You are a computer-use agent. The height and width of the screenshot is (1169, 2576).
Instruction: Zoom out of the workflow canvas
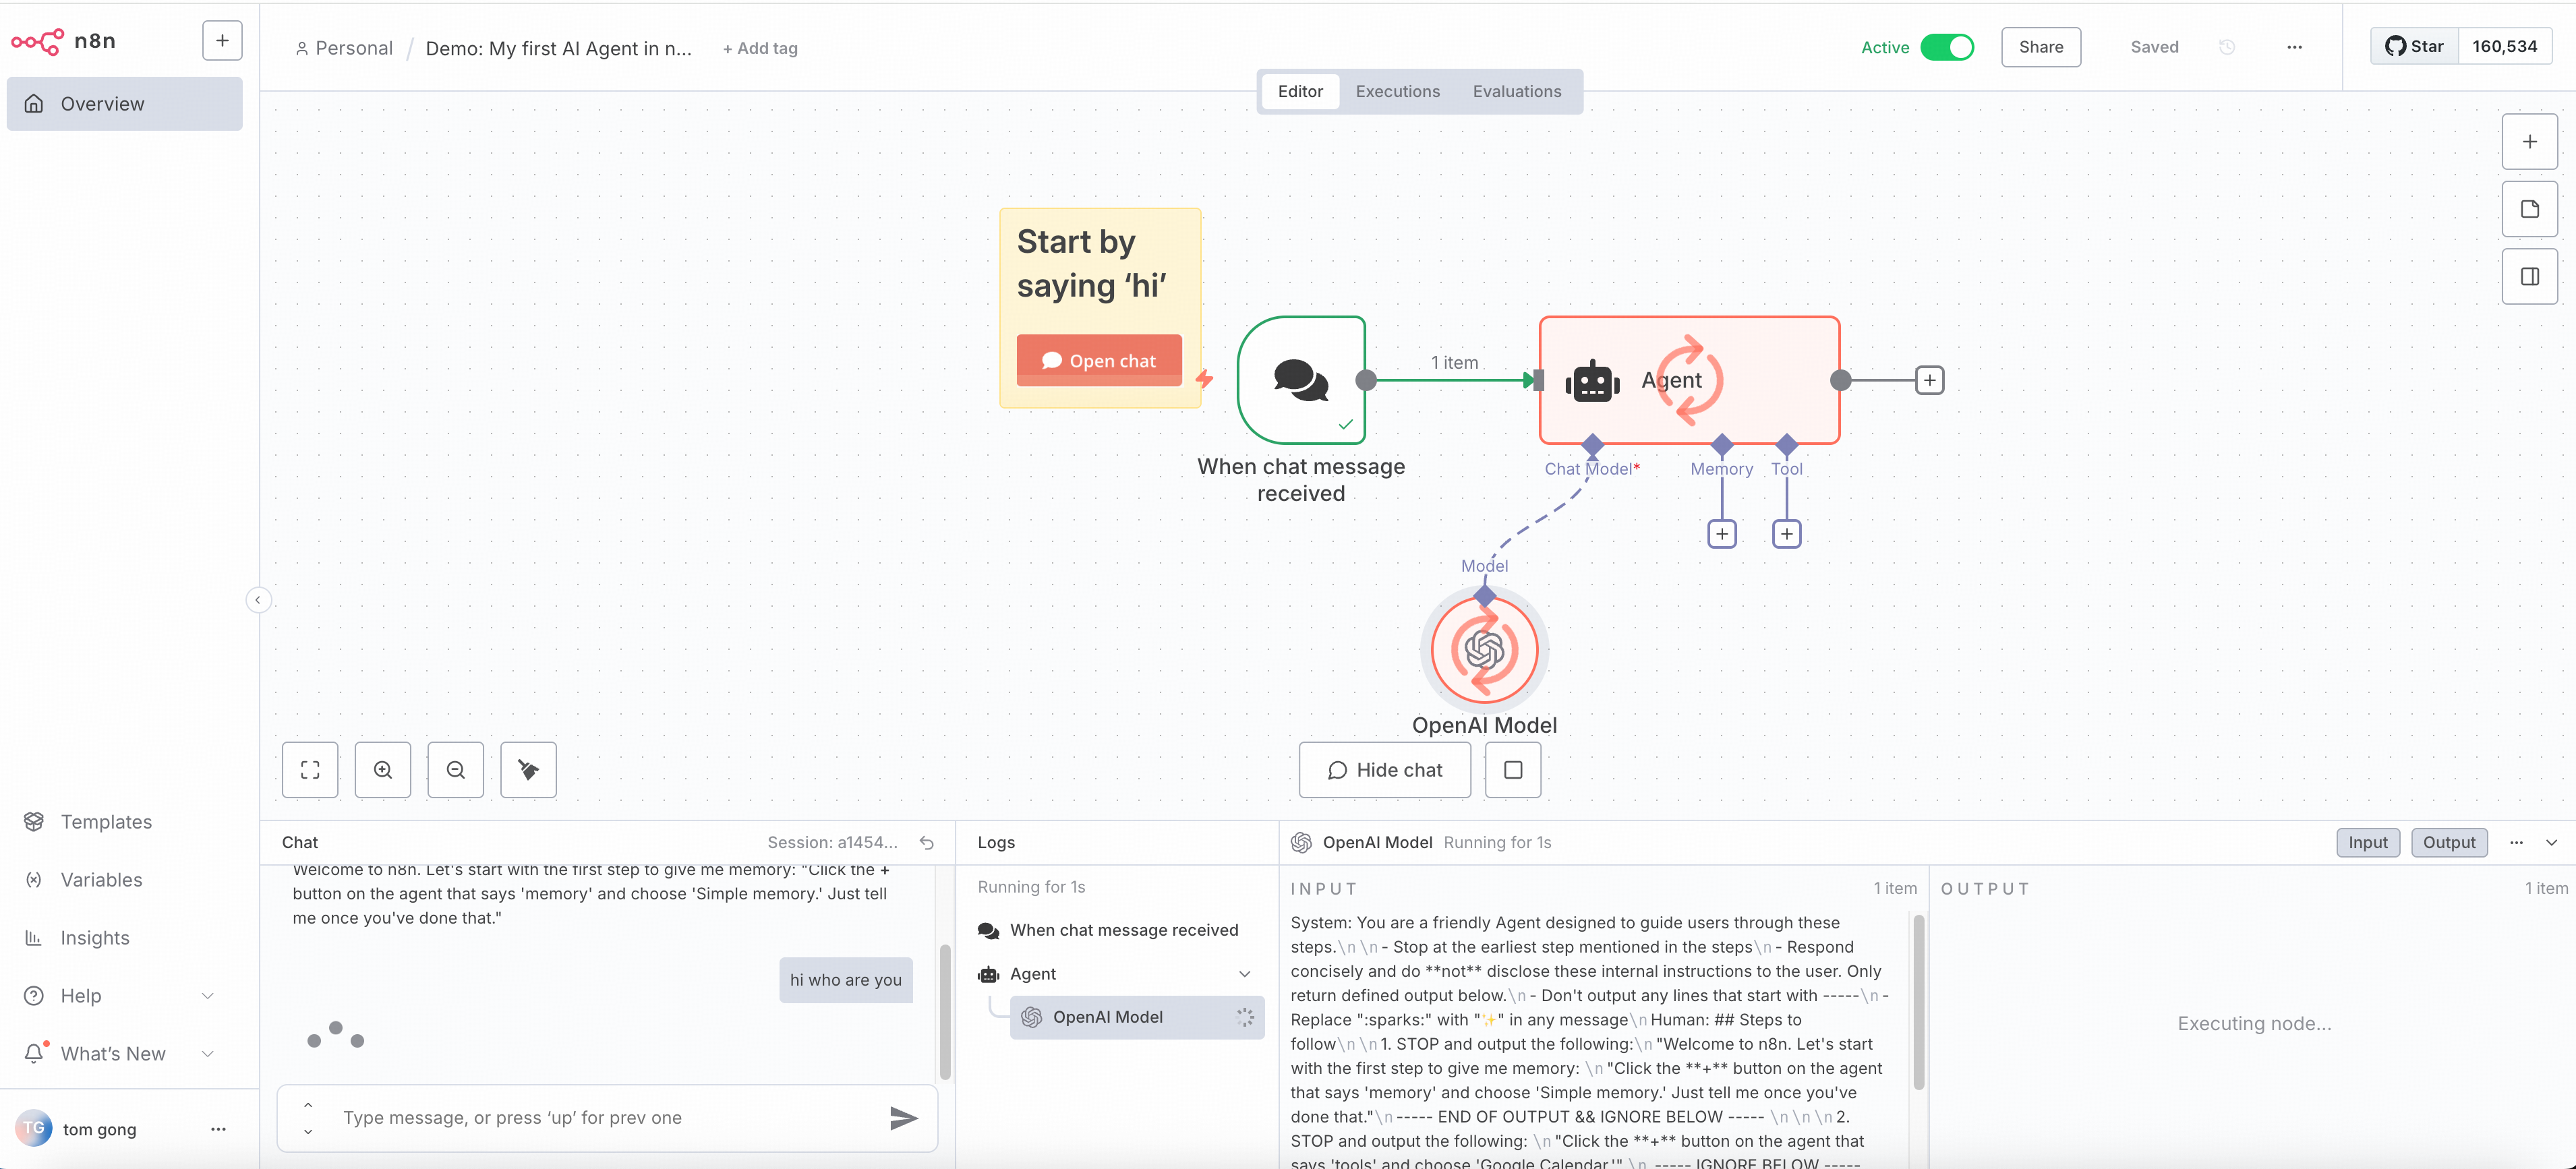click(456, 769)
